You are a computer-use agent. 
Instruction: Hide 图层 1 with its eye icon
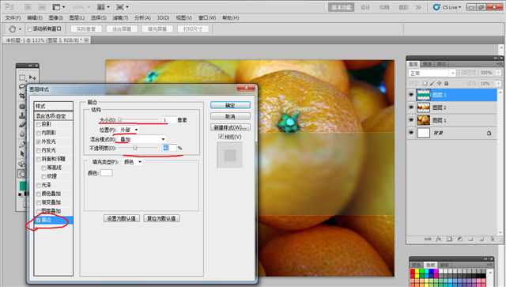(x=411, y=119)
